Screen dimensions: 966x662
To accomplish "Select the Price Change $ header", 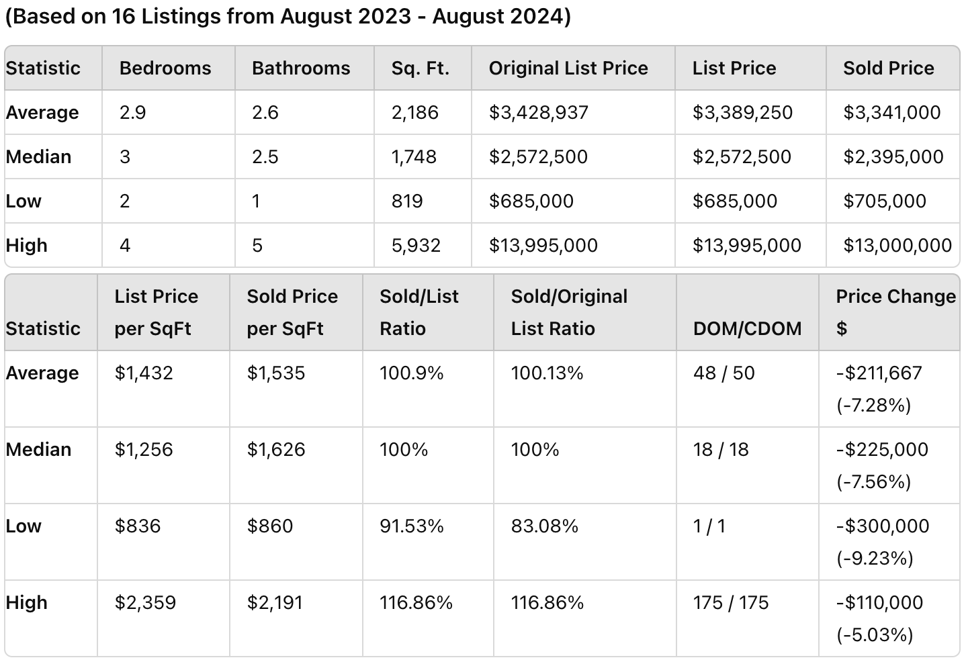I will 895,312.
